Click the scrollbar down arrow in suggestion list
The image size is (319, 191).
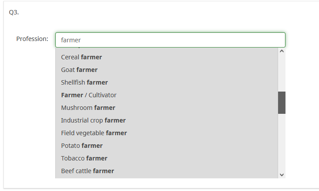pos(282,174)
